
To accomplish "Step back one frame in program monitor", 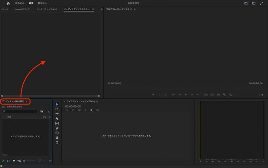I will (x=180, y=95).
